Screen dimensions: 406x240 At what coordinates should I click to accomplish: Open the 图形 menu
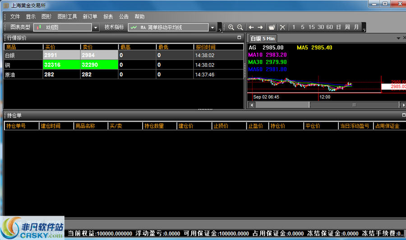(46, 17)
